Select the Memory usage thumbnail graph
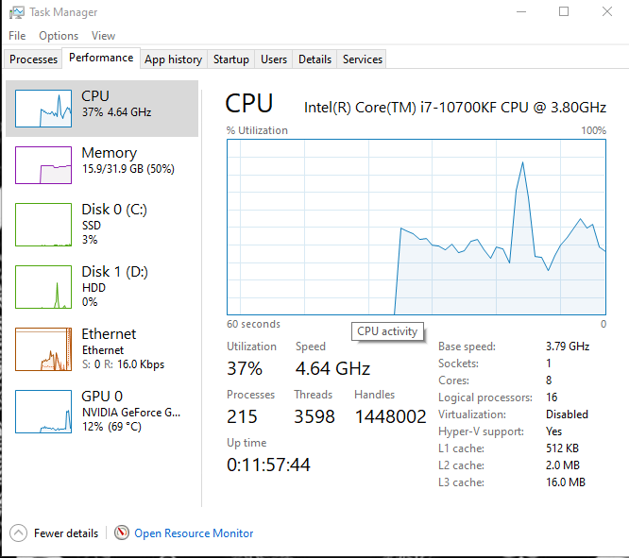 [x=42, y=165]
